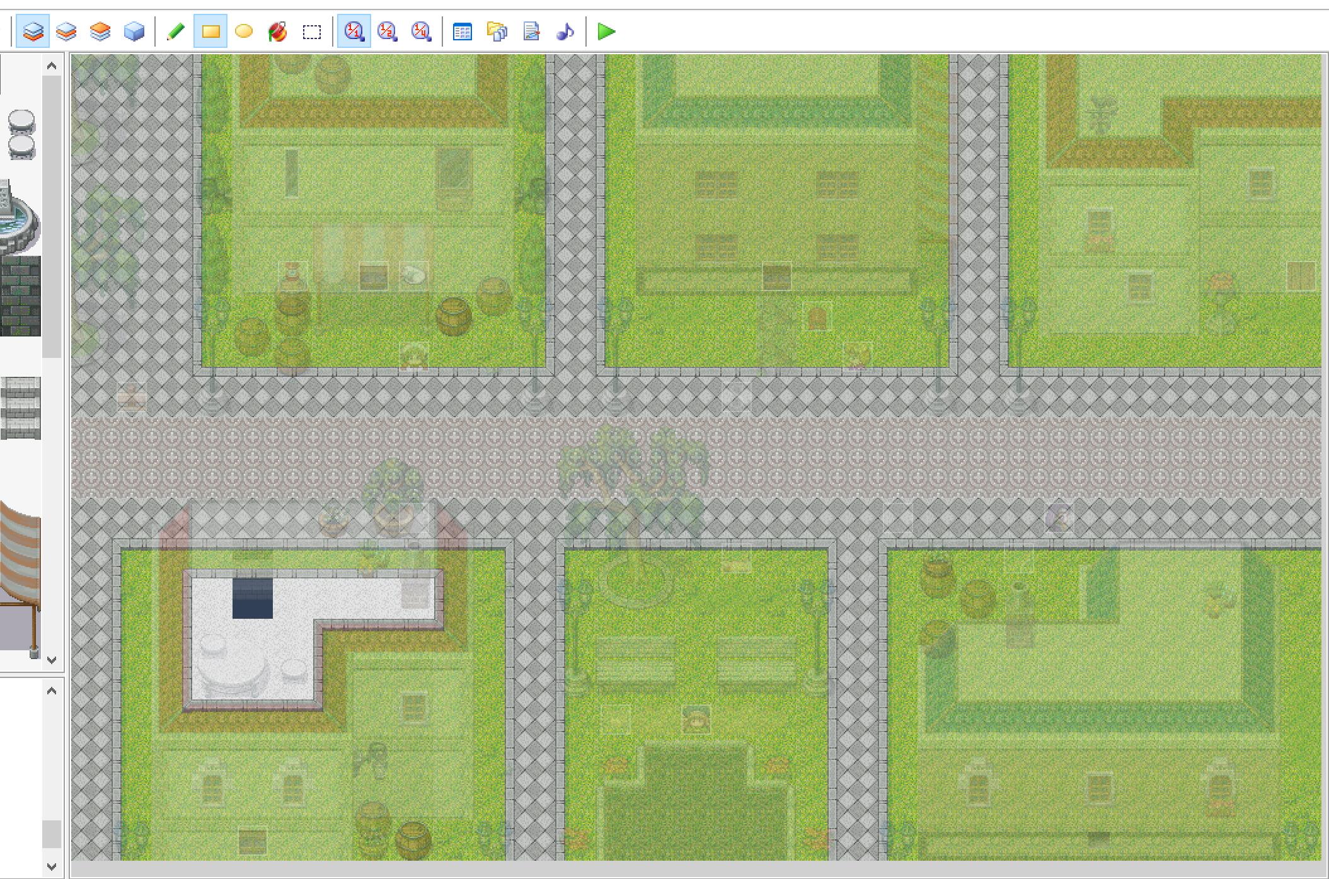
Task: Click the document with pencil toolbar icon
Action: tap(531, 31)
